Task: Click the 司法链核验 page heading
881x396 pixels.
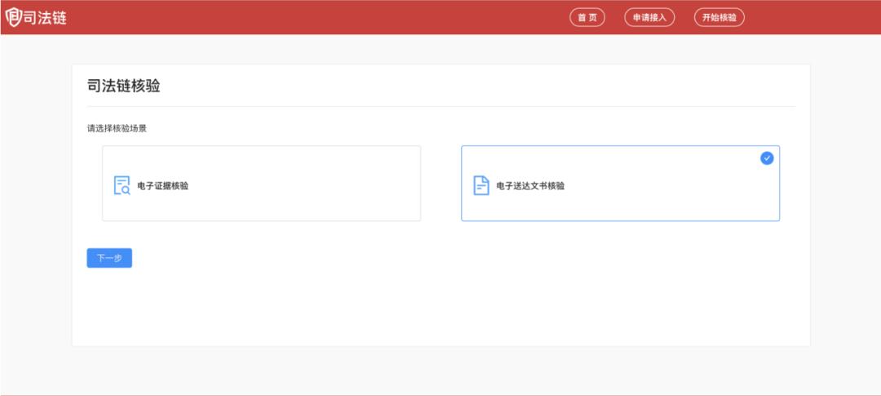Action: [x=123, y=86]
